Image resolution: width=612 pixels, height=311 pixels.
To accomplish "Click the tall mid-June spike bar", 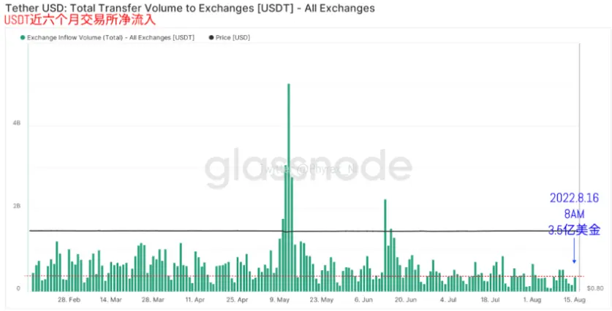I will pyautogui.click(x=385, y=245).
